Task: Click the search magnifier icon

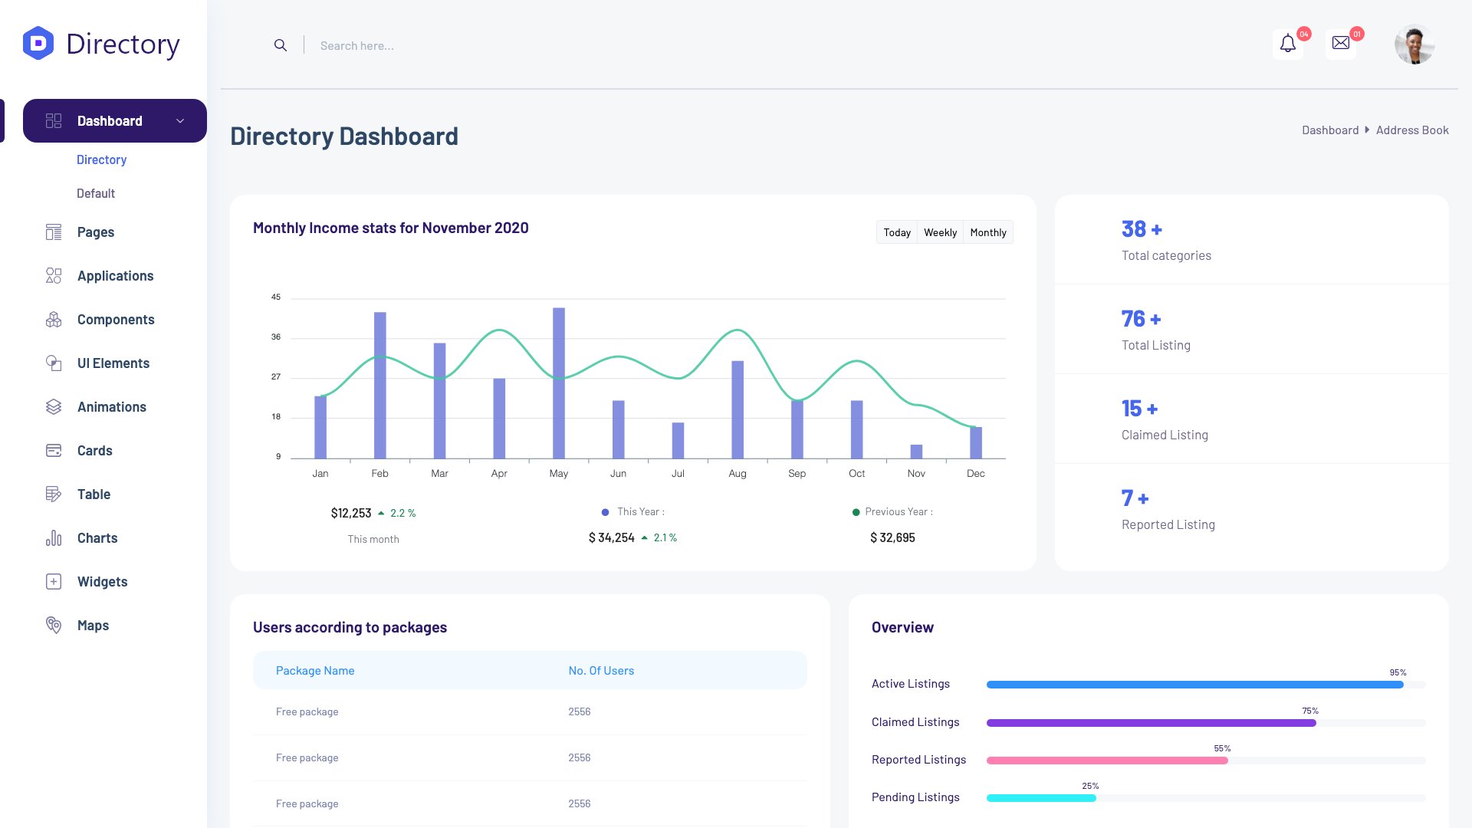Action: (281, 44)
